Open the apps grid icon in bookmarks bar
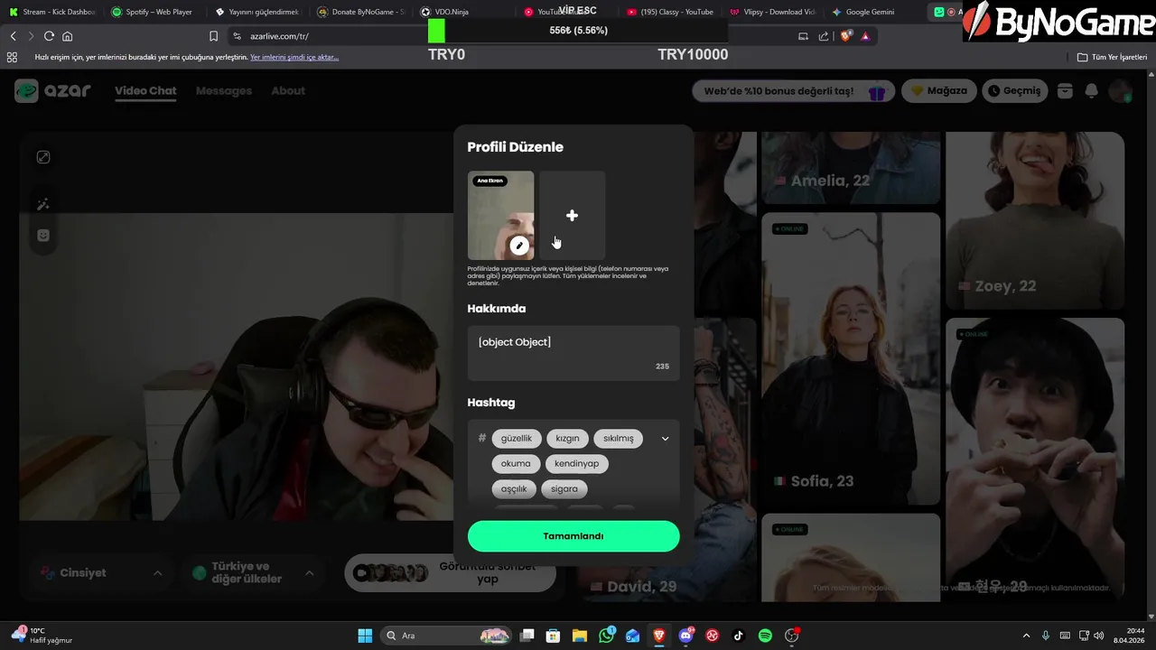 12,57
